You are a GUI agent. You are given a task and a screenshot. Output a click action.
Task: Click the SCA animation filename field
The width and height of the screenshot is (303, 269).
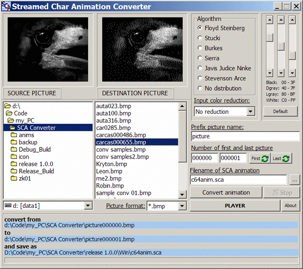[239, 180]
